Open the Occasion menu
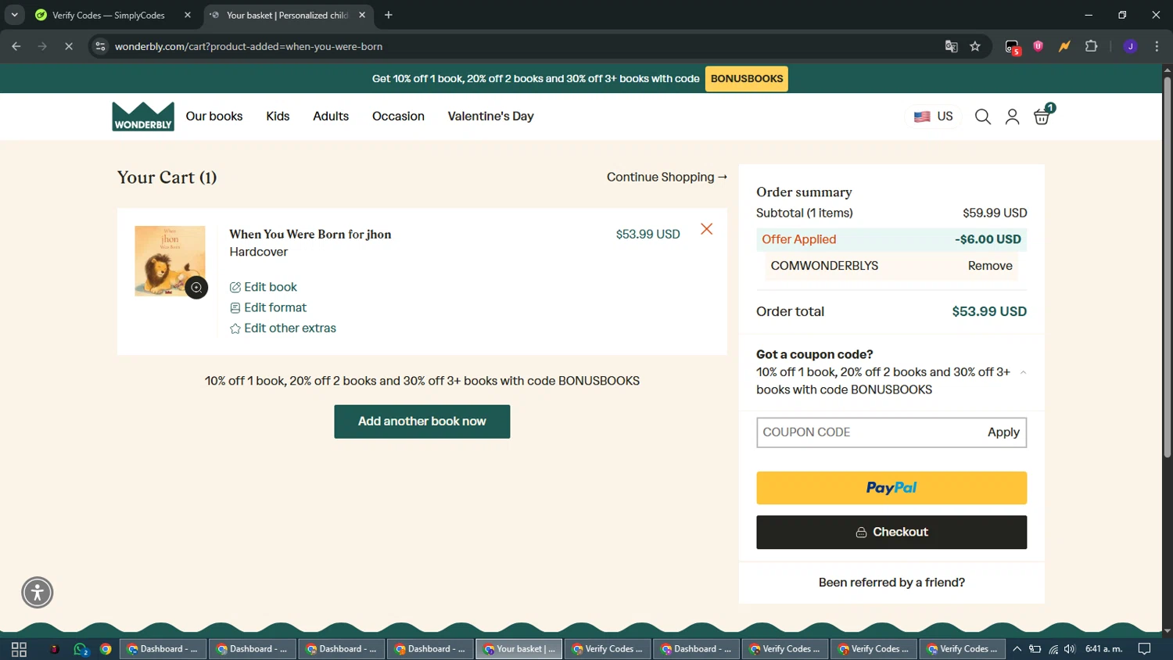 pyautogui.click(x=398, y=117)
